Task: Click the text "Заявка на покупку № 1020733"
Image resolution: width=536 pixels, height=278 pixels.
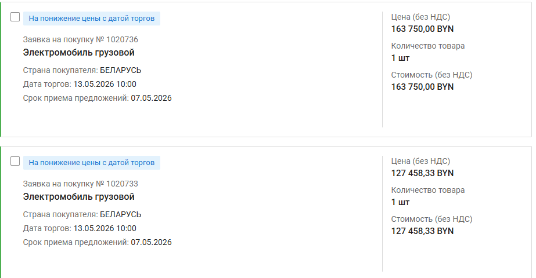Action: [80, 184]
